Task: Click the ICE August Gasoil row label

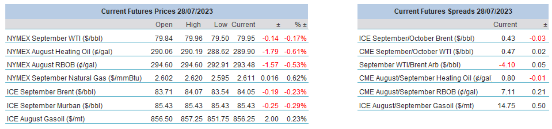Action: pyautogui.click(x=46, y=119)
